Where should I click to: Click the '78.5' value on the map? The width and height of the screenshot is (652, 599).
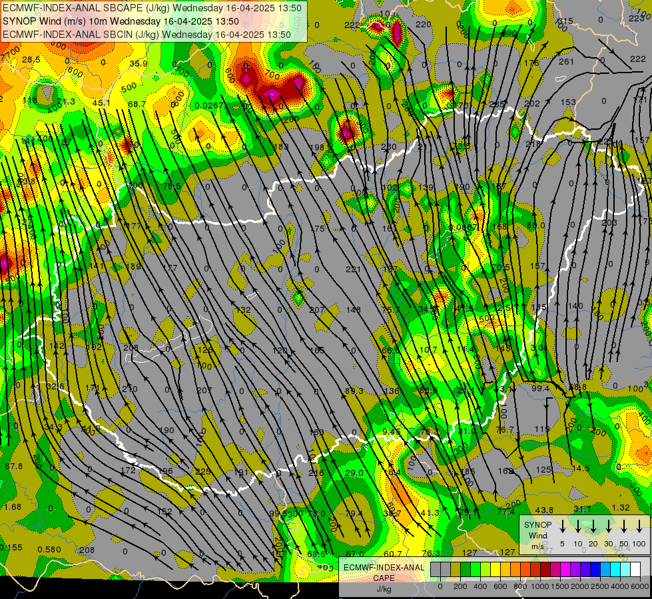(172, 186)
